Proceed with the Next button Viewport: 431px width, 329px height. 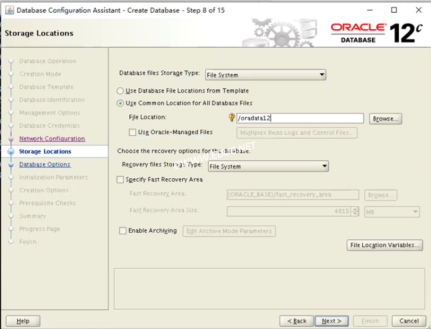pos(332,321)
